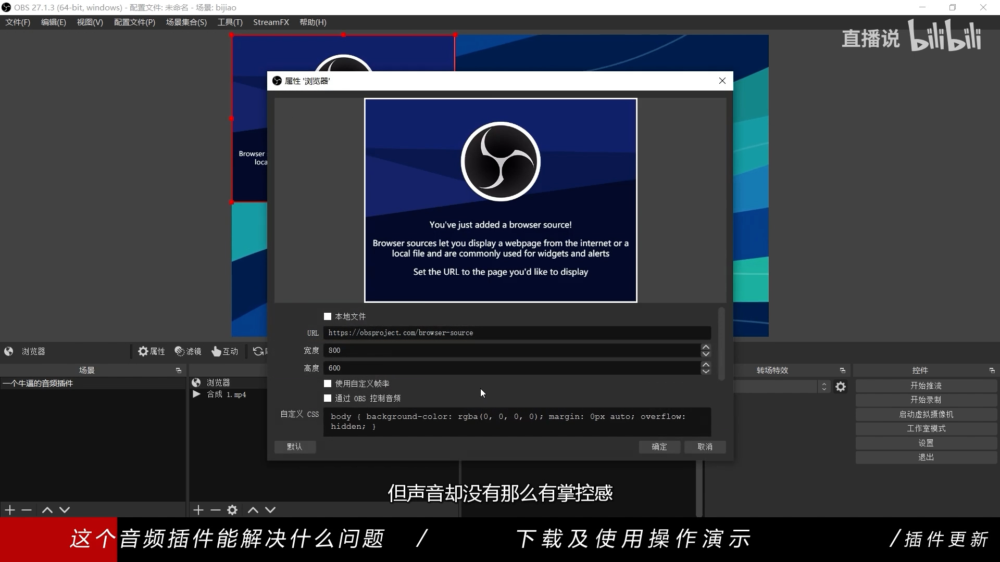Select scene 一个牛逼的音频插件

coord(93,384)
